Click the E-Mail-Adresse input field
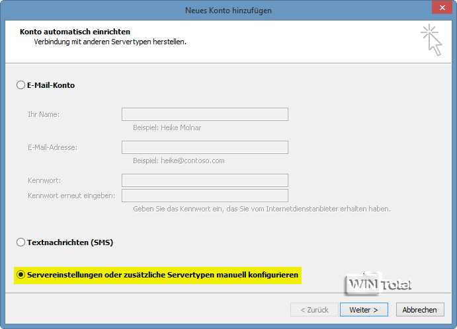 205,147
